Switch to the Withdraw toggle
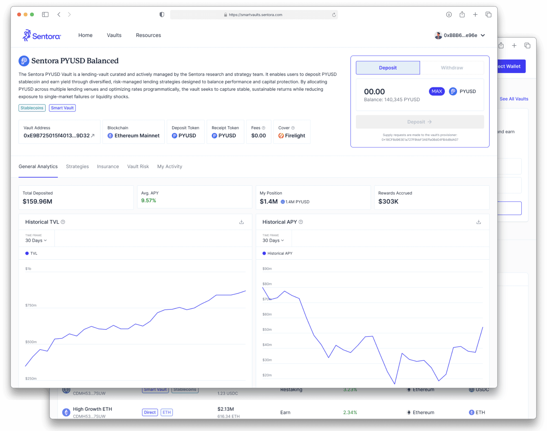The height and width of the screenshot is (431, 547). [452, 68]
